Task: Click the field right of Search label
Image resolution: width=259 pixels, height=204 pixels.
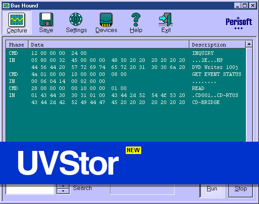Action: 142,189
